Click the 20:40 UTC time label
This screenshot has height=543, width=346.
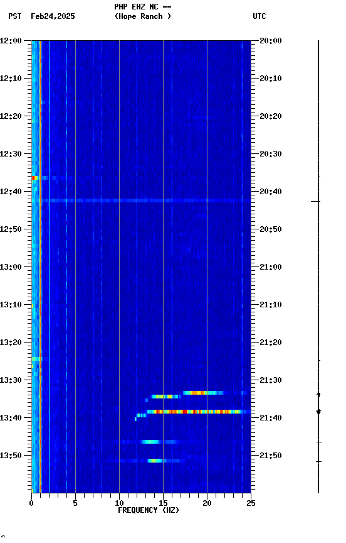(x=271, y=192)
